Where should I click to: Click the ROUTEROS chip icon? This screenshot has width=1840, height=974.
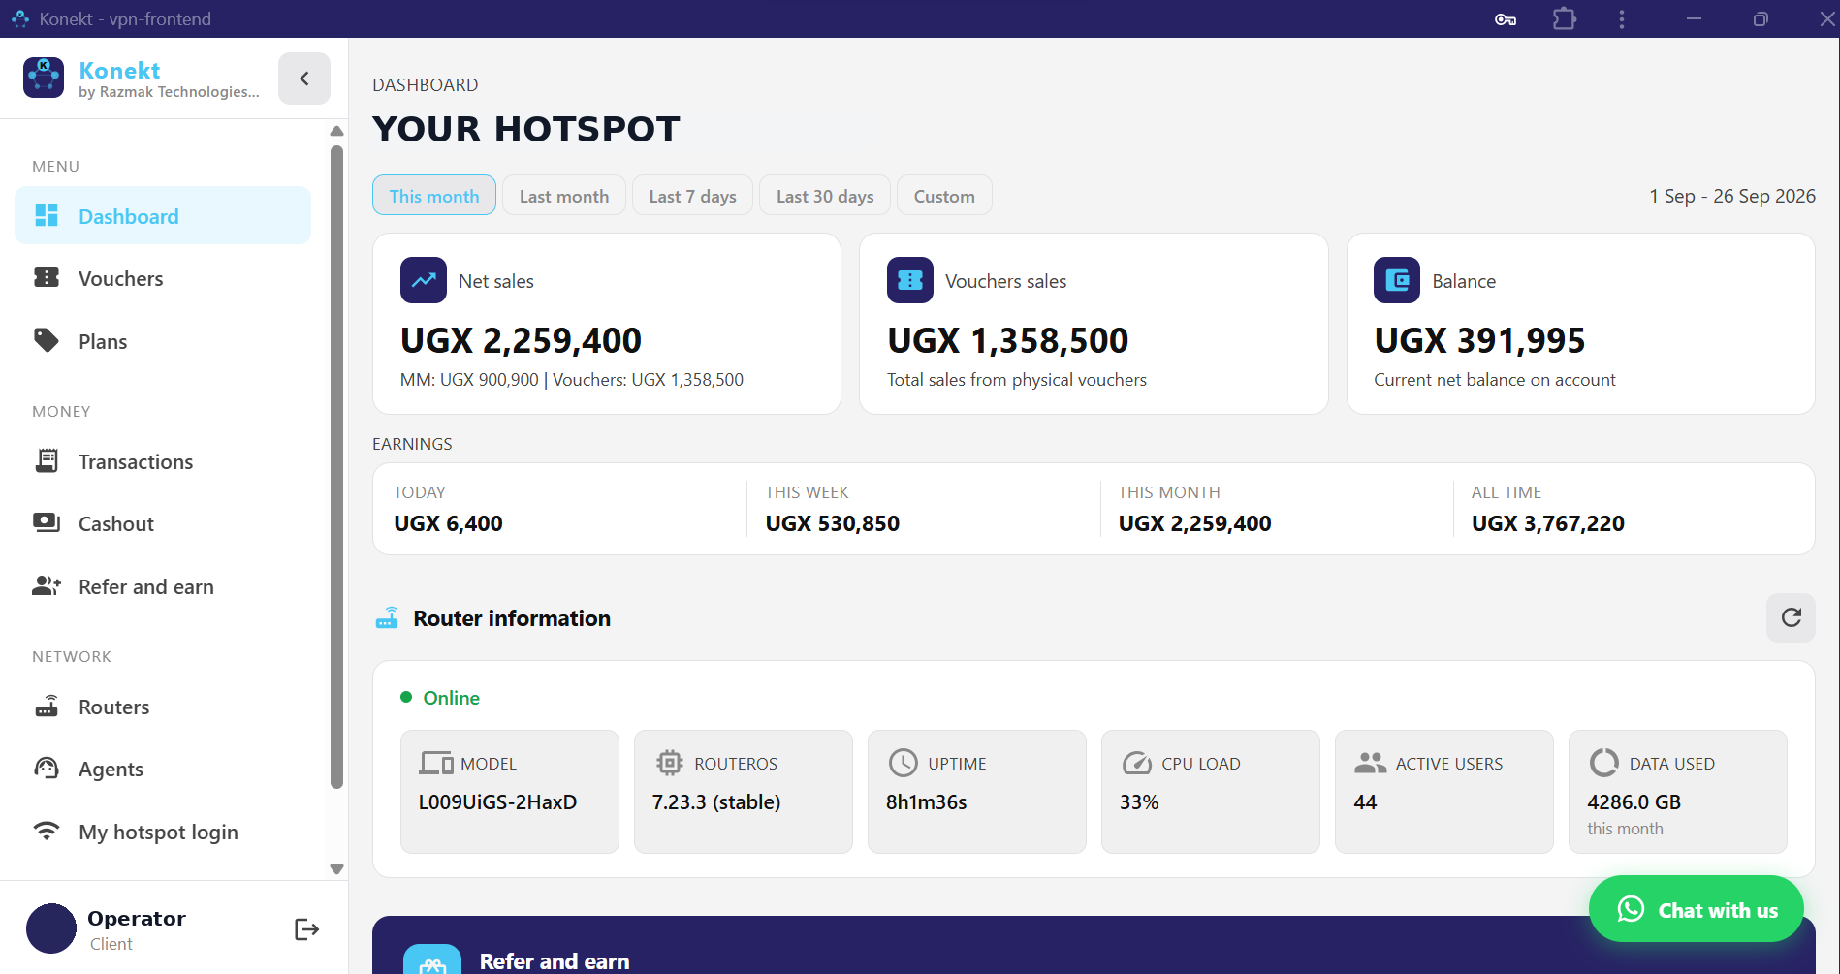point(669,763)
